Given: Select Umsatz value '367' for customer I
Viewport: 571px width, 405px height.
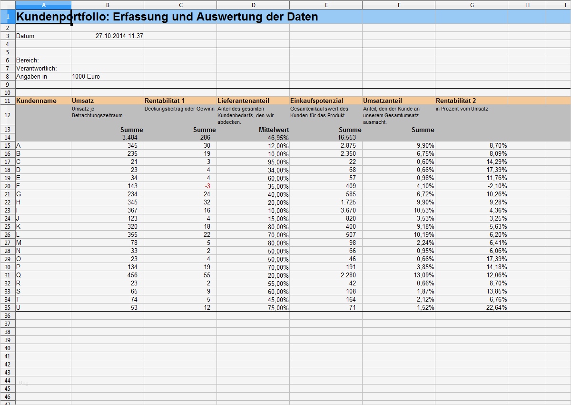Looking at the screenshot, I should pyautogui.click(x=108, y=210).
